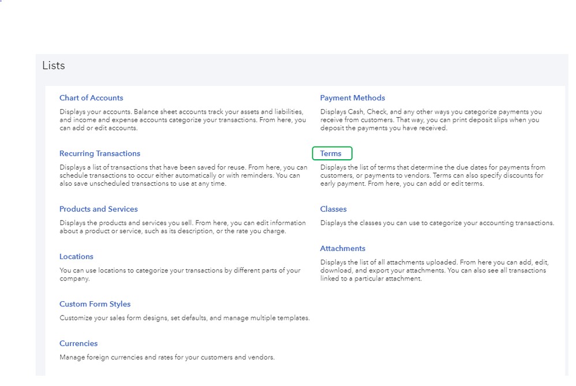Open the Currencies list
The width and height of the screenshot is (576, 386).
(x=78, y=343)
